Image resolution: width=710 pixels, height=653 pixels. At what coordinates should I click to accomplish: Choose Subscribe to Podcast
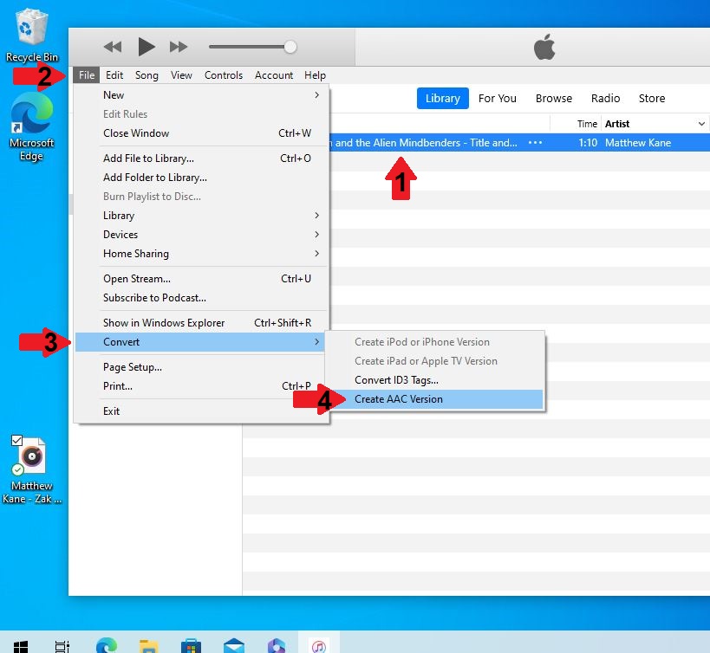[201, 298]
